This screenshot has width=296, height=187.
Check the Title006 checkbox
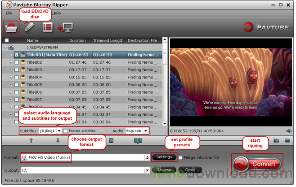[17, 92]
